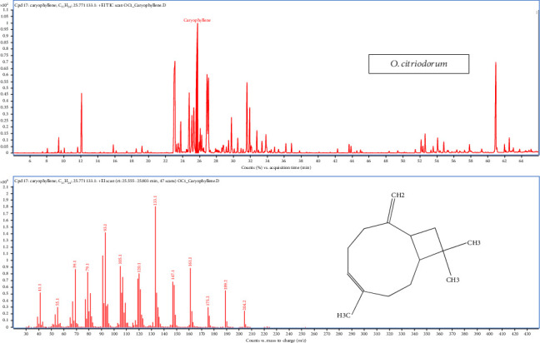This screenshot has height=343, width=540.
Task: Click the 161.1 fragment peak label
Action: click(190, 261)
